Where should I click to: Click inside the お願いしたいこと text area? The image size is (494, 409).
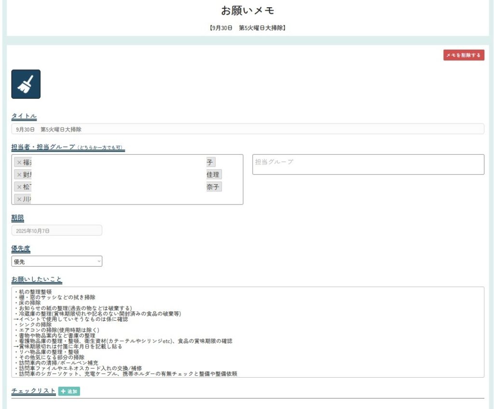pos(247,332)
